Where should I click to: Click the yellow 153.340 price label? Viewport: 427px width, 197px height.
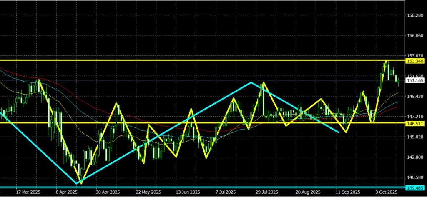coord(415,61)
